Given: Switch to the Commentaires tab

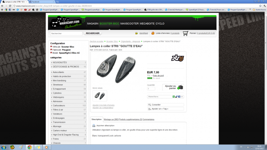Looking at the screenshot, I should point(148,119).
